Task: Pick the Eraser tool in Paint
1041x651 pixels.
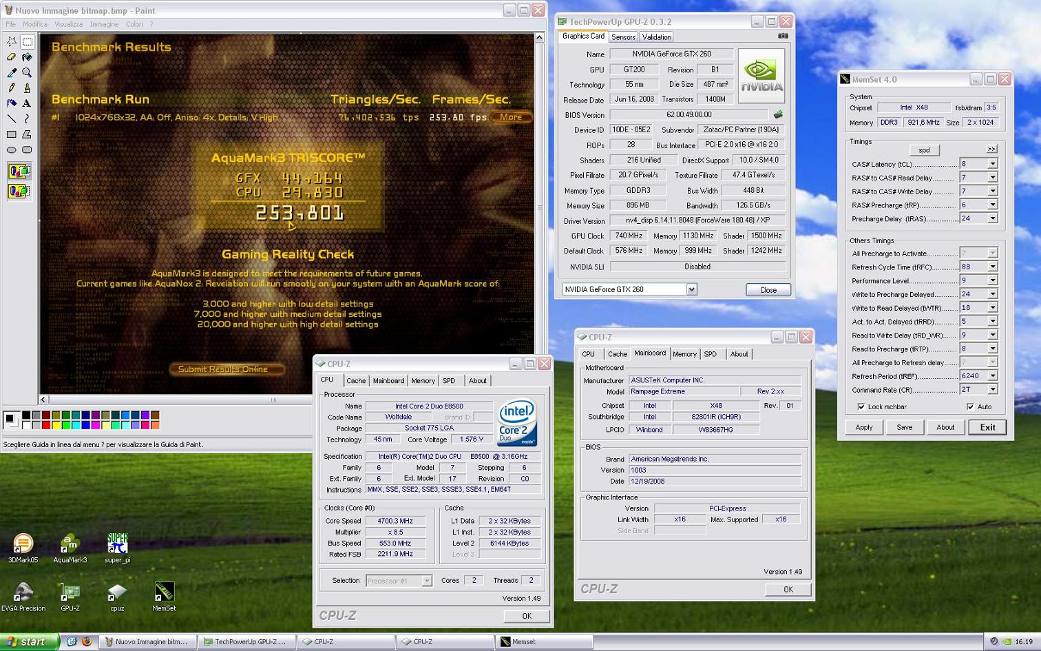Action: pyautogui.click(x=12, y=57)
